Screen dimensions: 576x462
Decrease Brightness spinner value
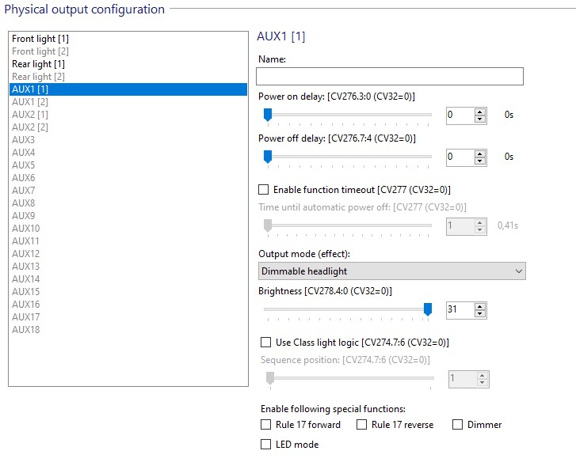click(480, 313)
